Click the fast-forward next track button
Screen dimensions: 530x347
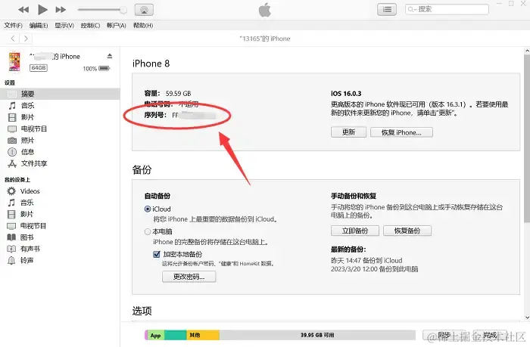click(x=61, y=10)
